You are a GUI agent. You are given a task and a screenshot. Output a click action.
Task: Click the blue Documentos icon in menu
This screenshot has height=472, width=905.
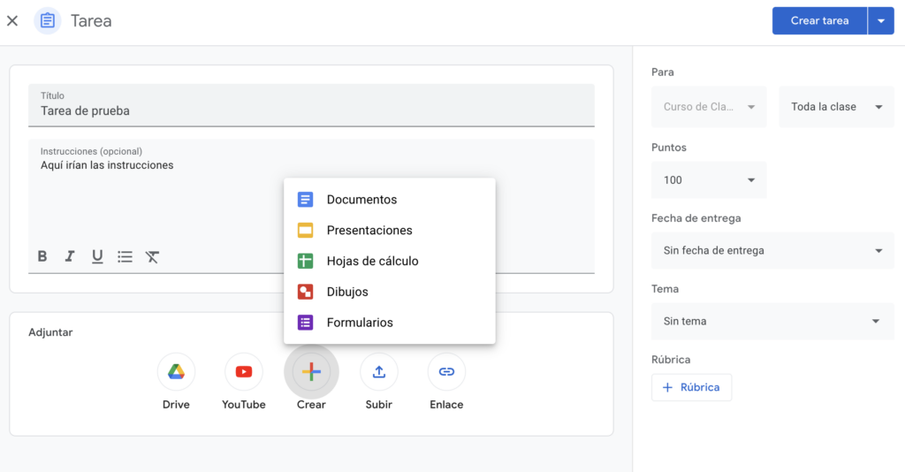click(305, 200)
